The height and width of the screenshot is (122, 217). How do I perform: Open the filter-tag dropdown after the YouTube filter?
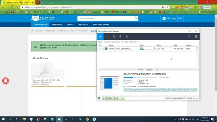pyautogui.click(x=139, y=42)
